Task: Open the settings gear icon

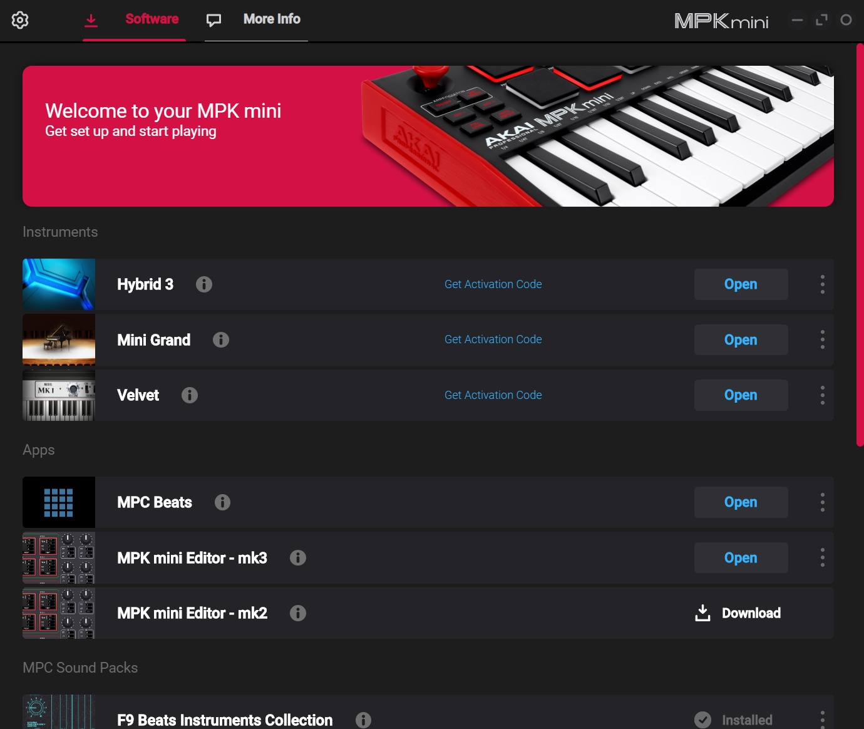Action: pyautogui.click(x=20, y=20)
